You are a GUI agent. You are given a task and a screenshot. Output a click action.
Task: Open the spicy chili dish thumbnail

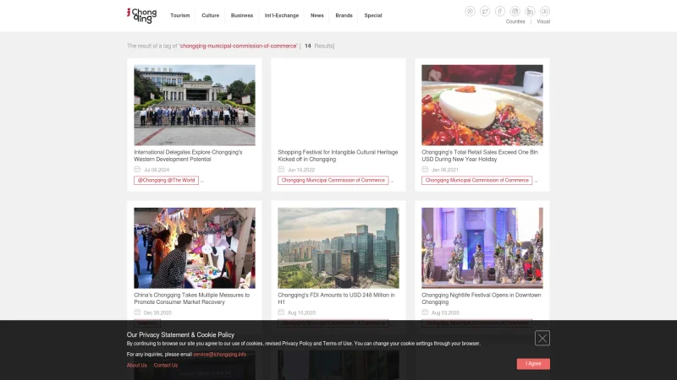click(x=482, y=105)
